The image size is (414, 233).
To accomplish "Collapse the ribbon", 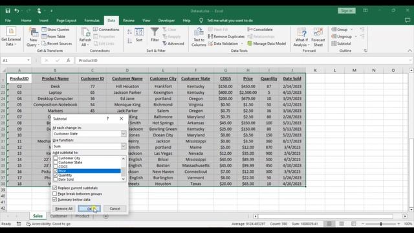I will 409,50.
